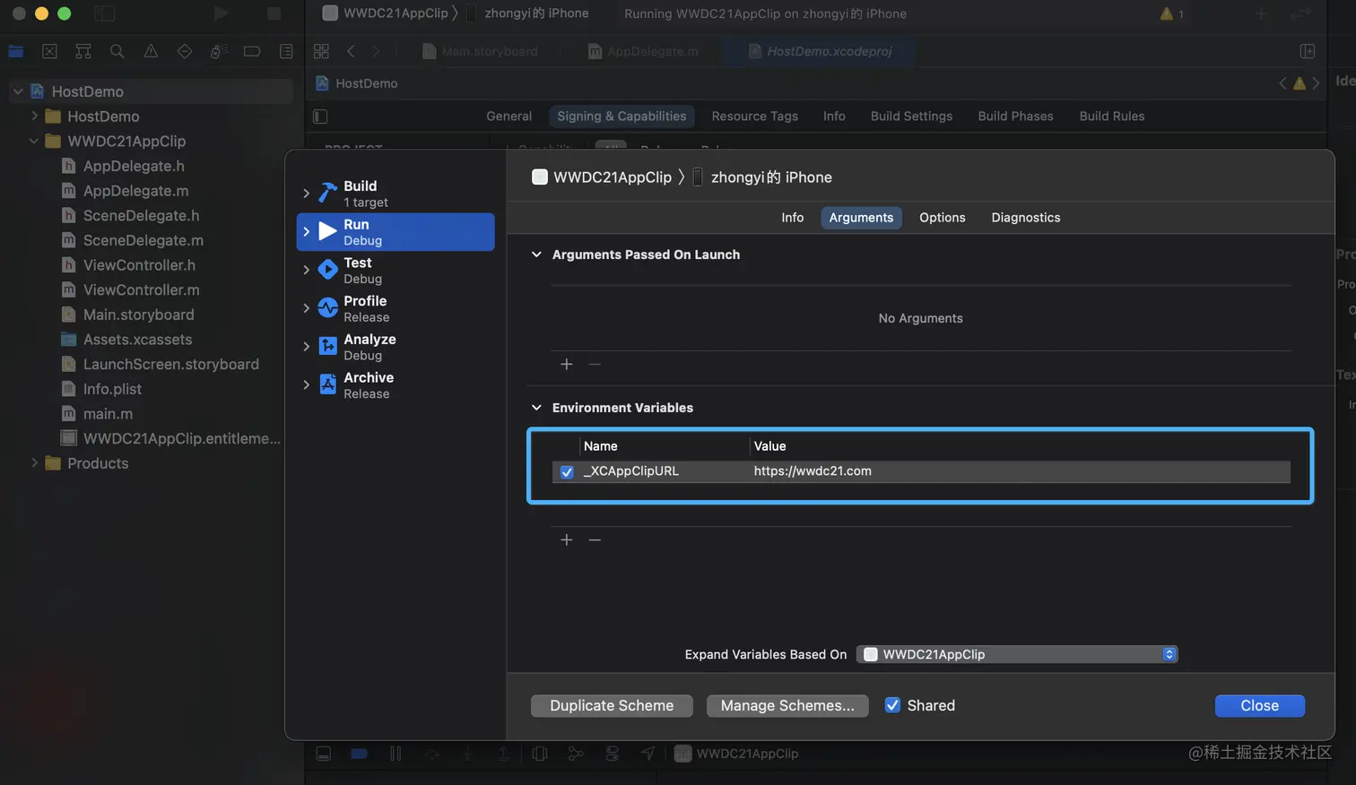Click the related items grid icon
Viewport: 1356px width, 785px height.
click(x=321, y=51)
